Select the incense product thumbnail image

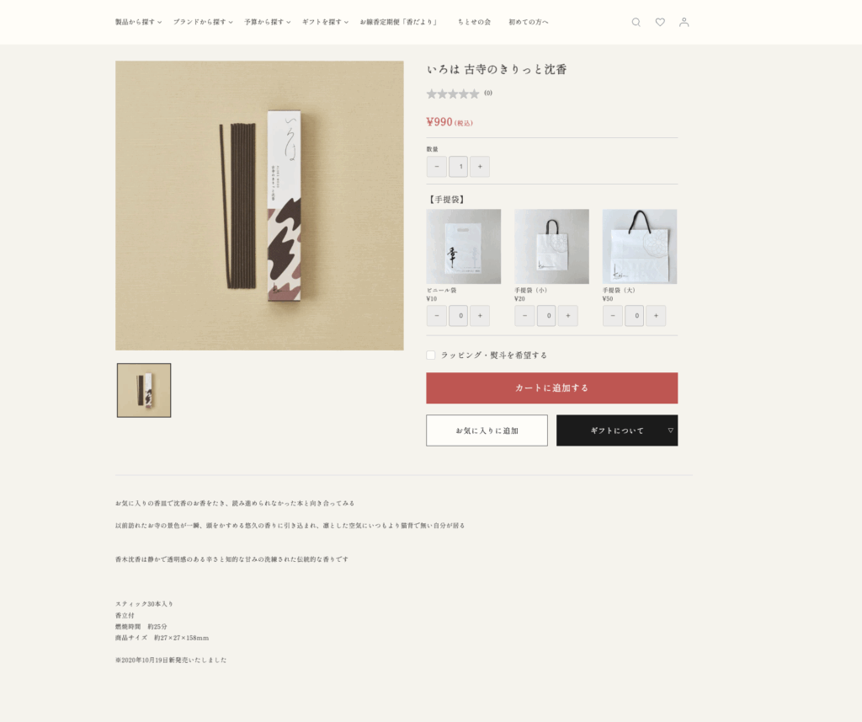144,390
